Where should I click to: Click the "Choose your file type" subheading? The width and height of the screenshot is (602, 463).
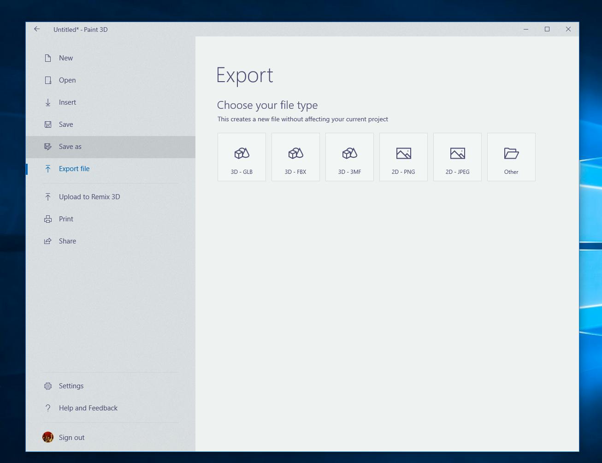tap(267, 105)
